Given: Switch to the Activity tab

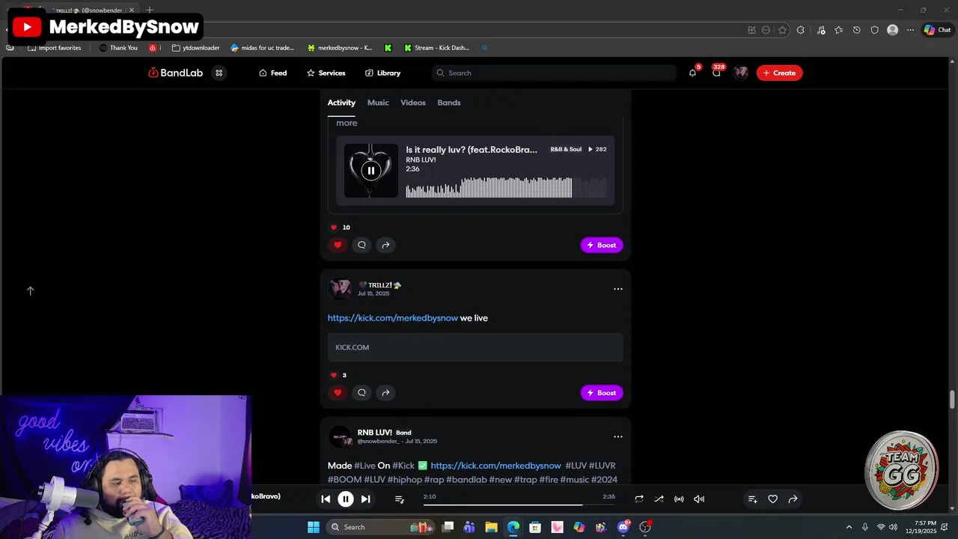Looking at the screenshot, I should point(341,103).
